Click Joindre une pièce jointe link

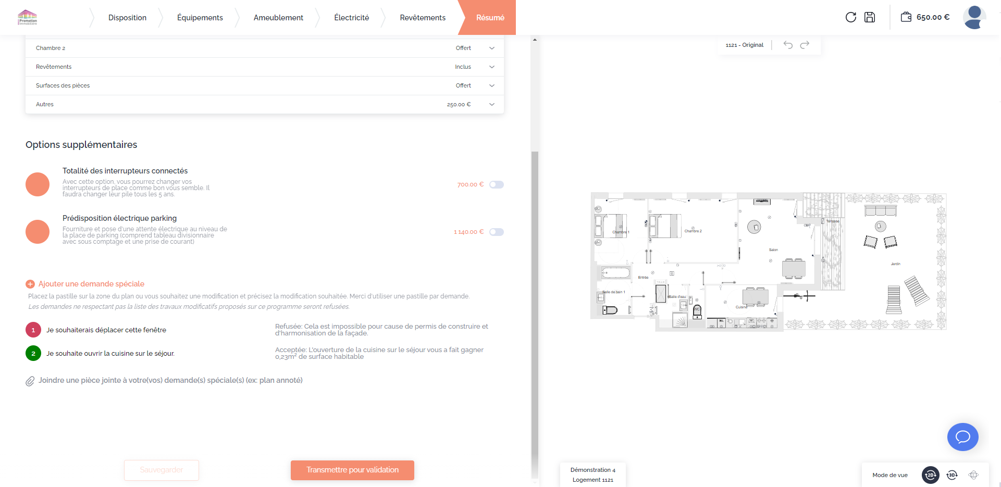(170, 380)
